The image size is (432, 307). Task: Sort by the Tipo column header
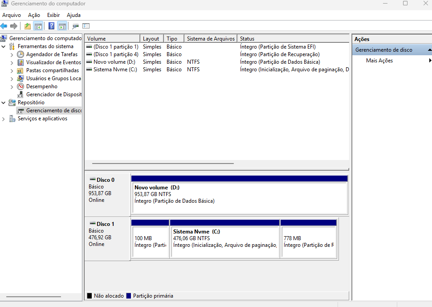(174, 39)
